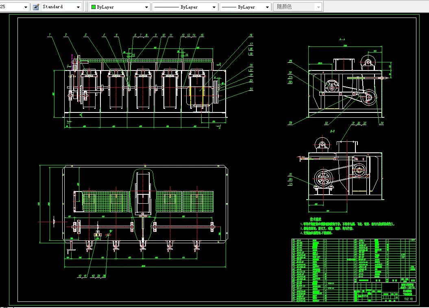The image size is (429, 308).
Task: Open the ByLayer color control dropdown
Action: (x=146, y=7)
